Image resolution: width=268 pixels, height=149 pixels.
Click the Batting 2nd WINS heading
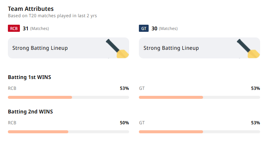pos(30,112)
